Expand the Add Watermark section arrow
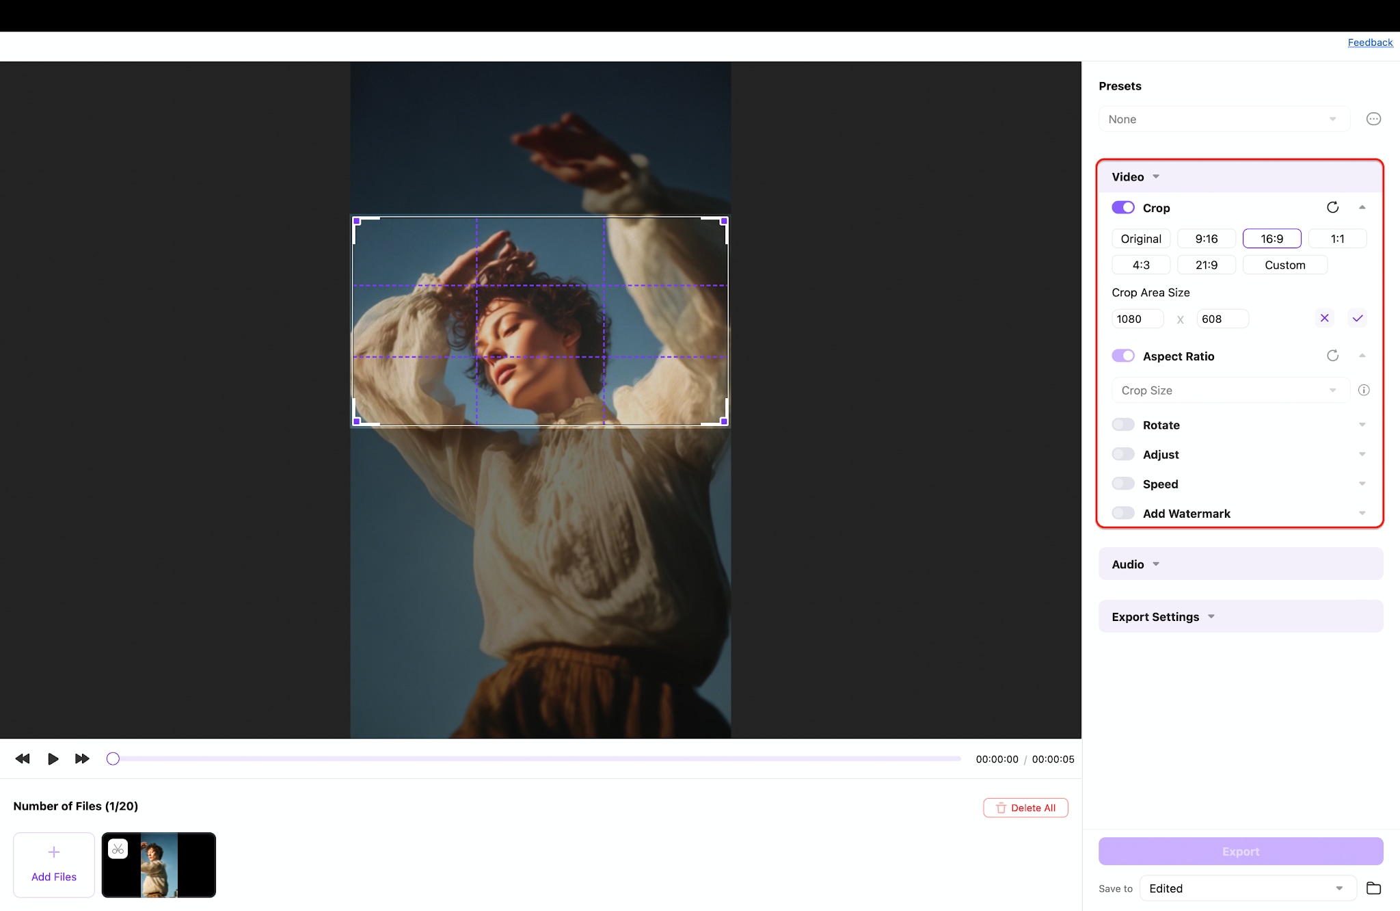The height and width of the screenshot is (911, 1400). [1362, 513]
